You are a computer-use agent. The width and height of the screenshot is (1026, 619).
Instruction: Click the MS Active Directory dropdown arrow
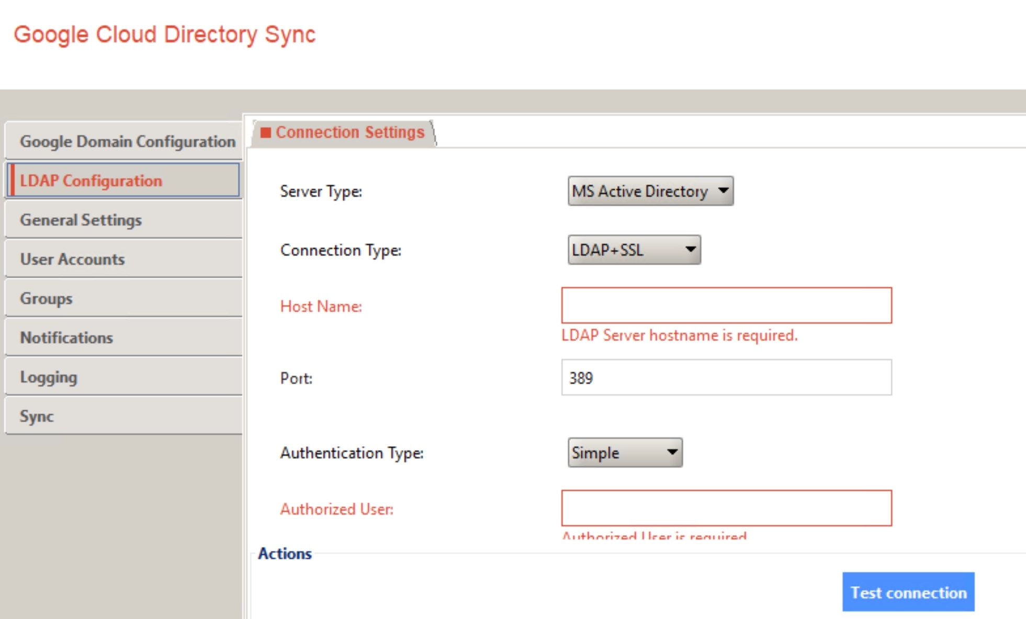724,191
